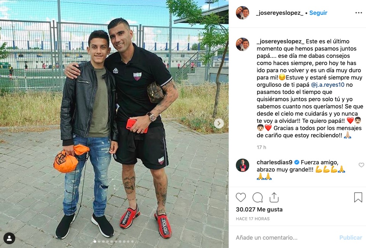Save the post with the bookmark icon
Image resolution: width=366 pixels, height=248 pixels.
(x=358, y=197)
